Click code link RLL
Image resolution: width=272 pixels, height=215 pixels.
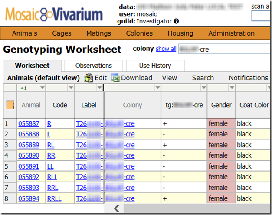coord(52,177)
